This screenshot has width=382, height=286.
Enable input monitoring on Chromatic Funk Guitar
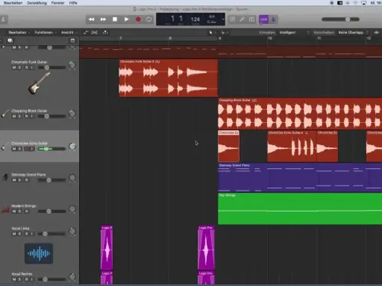32,68
